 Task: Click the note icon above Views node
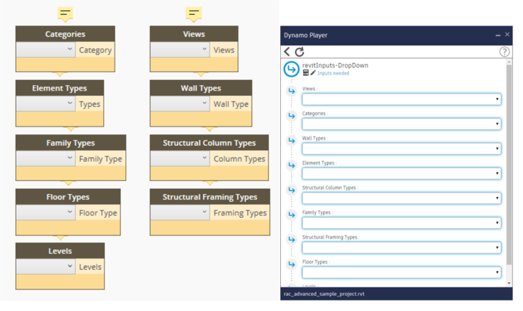pyautogui.click(x=194, y=13)
